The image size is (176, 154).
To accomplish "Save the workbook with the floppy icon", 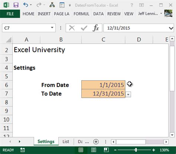I will click(x=16, y=5).
